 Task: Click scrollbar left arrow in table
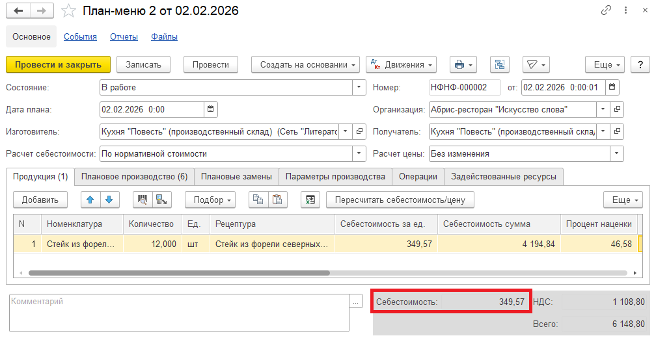(21, 273)
